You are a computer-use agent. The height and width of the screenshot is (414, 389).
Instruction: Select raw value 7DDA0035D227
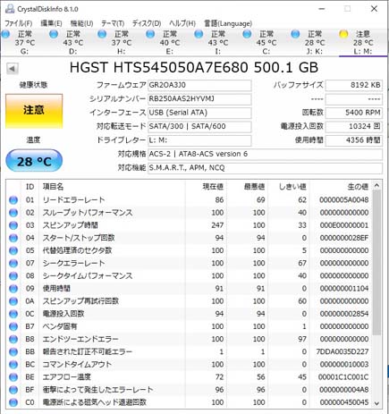click(x=342, y=352)
